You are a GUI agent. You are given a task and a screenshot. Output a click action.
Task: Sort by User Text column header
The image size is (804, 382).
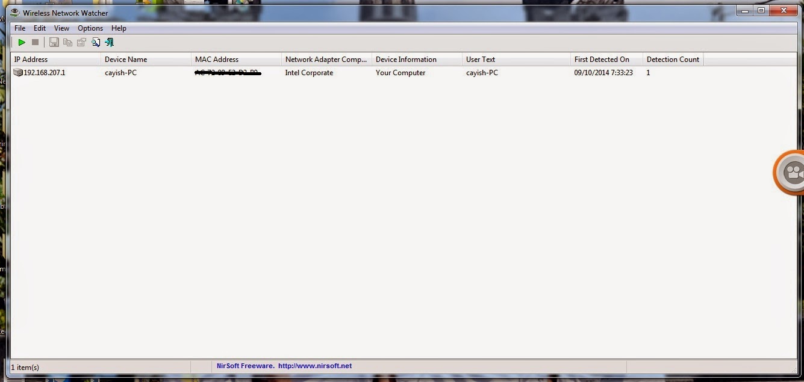click(x=517, y=60)
